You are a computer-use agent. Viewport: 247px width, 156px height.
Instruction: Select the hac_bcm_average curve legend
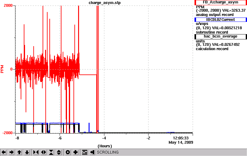[220, 36]
